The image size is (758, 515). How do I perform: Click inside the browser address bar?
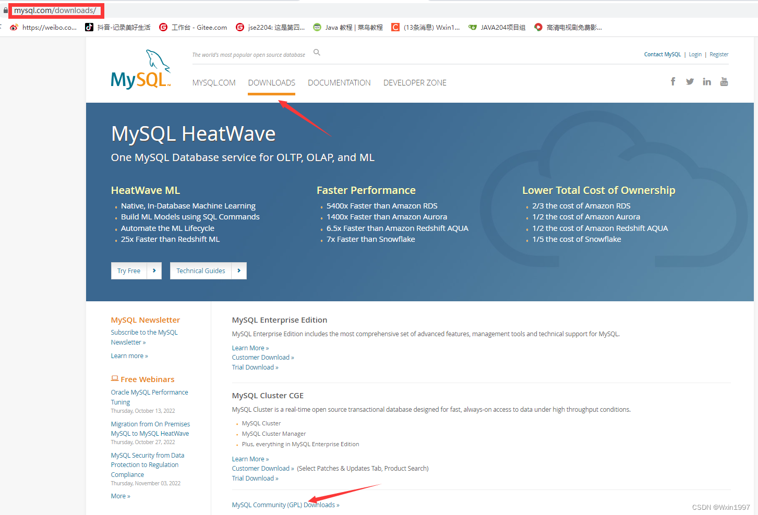pos(56,10)
